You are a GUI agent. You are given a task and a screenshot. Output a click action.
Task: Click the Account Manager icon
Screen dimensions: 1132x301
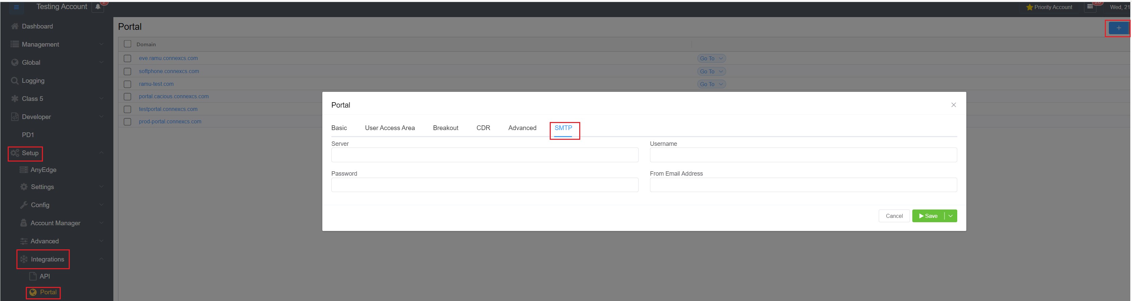(x=24, y=223)
